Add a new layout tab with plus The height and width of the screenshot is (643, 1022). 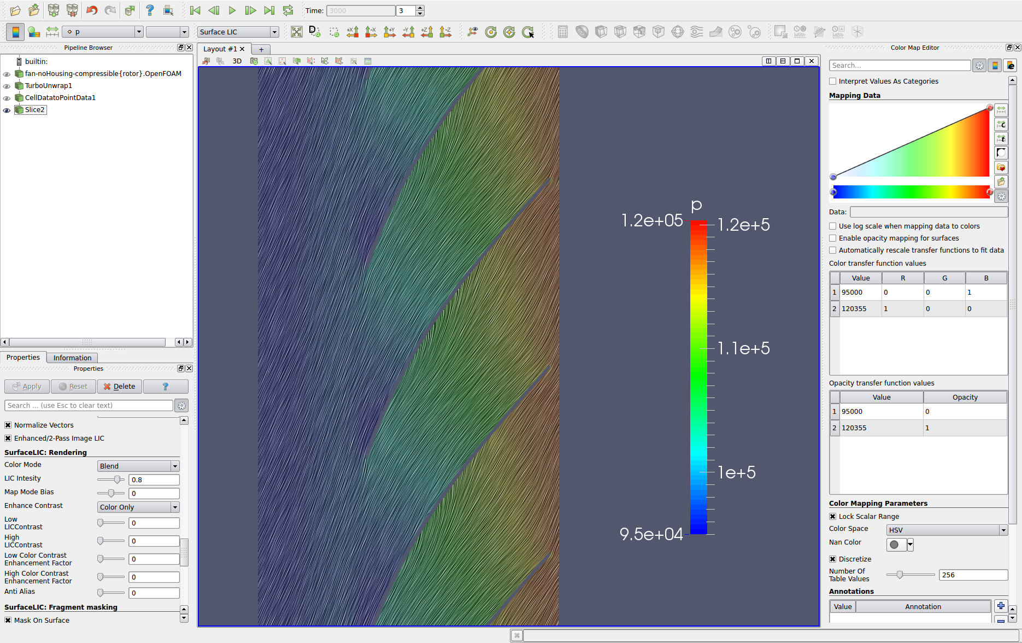click(261, 49)
